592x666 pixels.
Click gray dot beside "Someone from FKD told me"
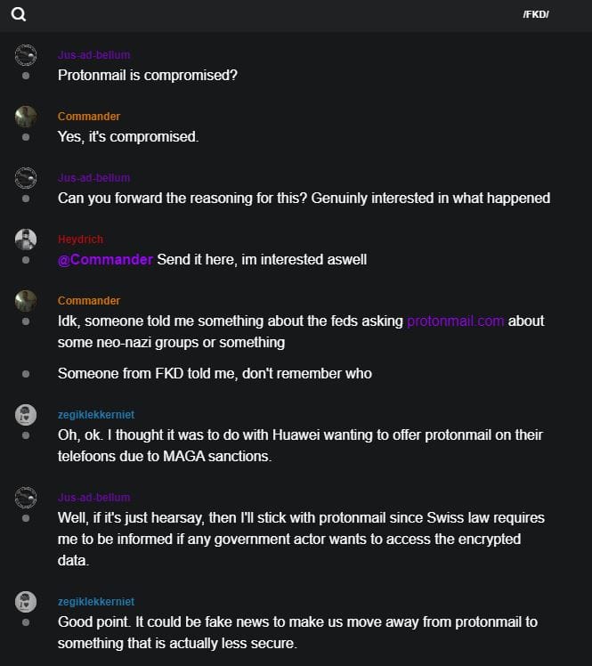[26, 374]
